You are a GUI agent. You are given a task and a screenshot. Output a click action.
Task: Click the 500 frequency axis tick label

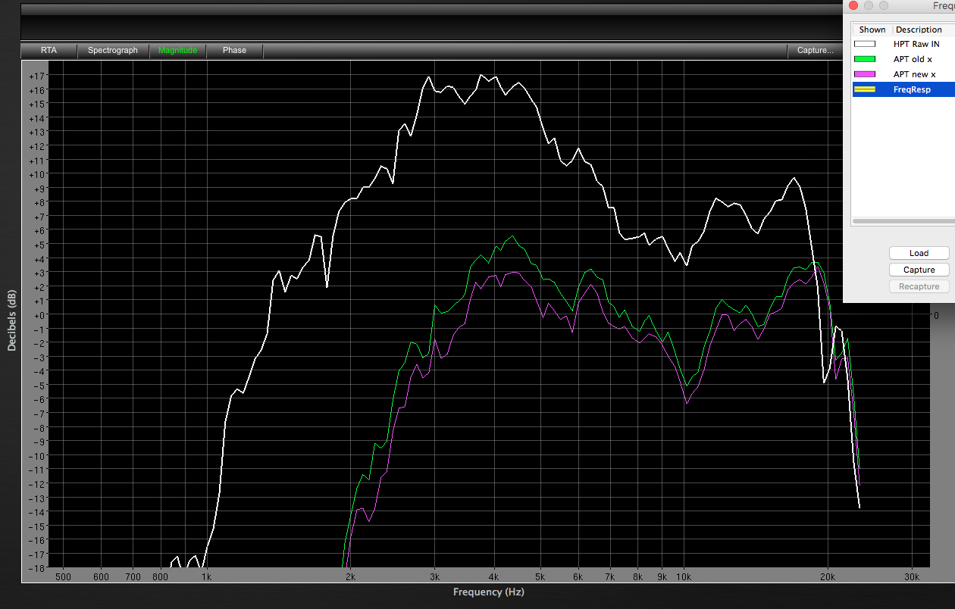(x=63, y=576)
